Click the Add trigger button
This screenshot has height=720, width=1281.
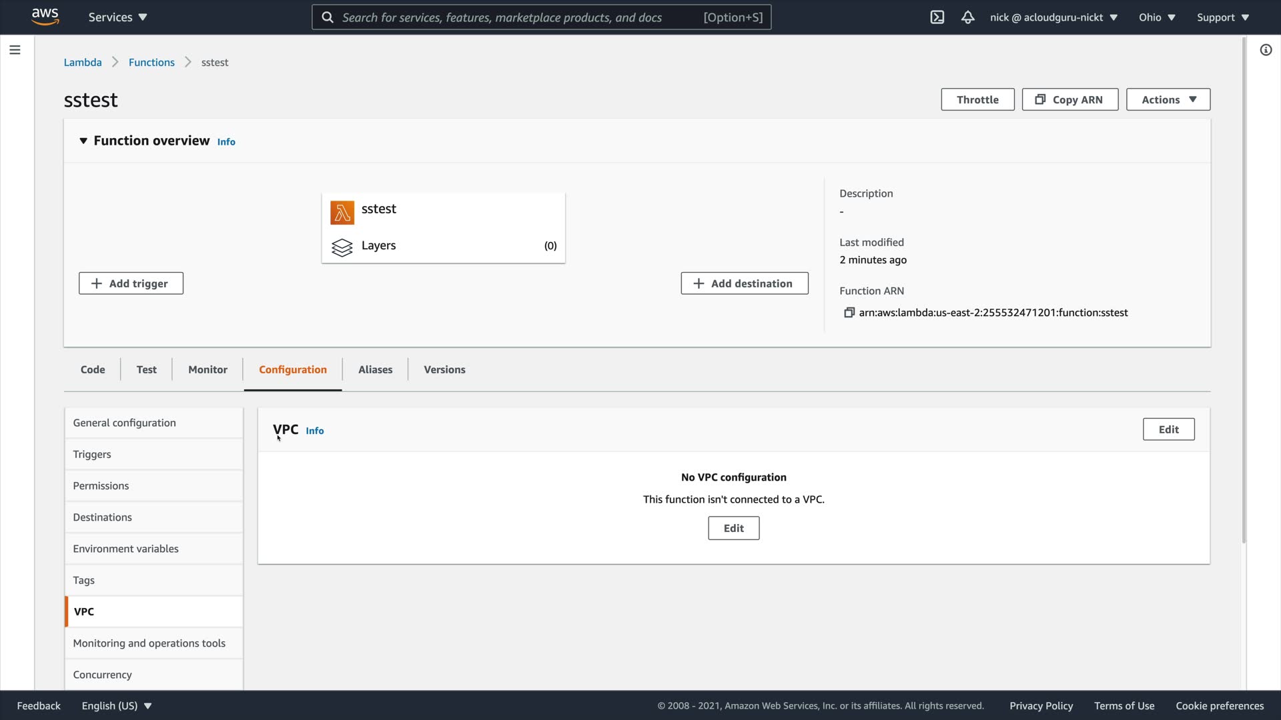tap(131, 283)
